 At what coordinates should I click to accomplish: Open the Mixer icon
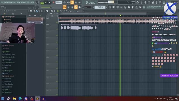coord(121,7)
